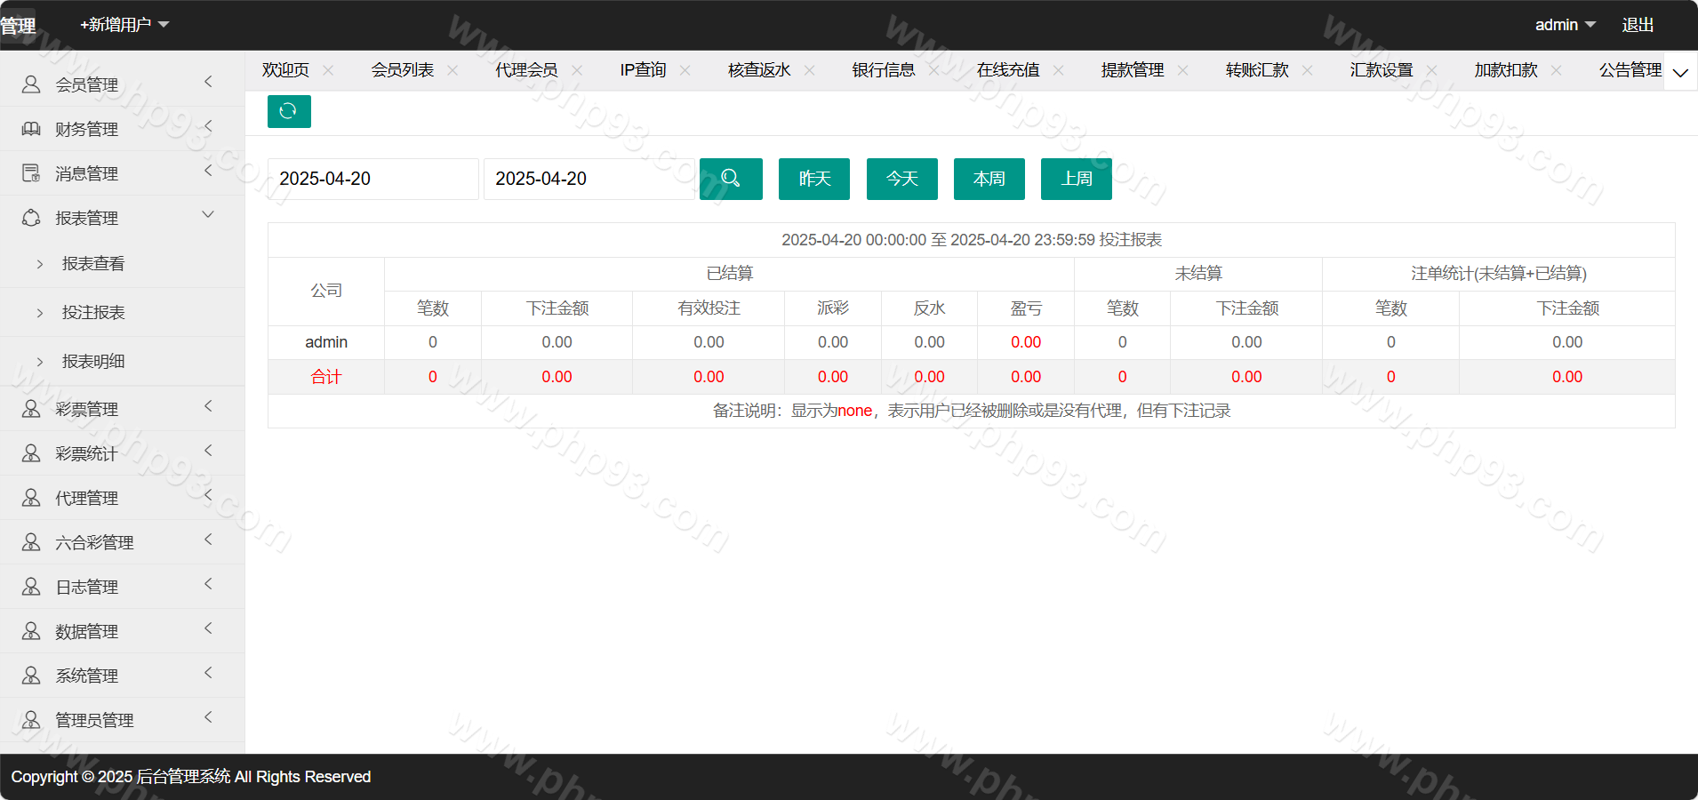Screen dimensions: 1698x800
Task: Click the start date input field
Action: click(x=372, y=179)
